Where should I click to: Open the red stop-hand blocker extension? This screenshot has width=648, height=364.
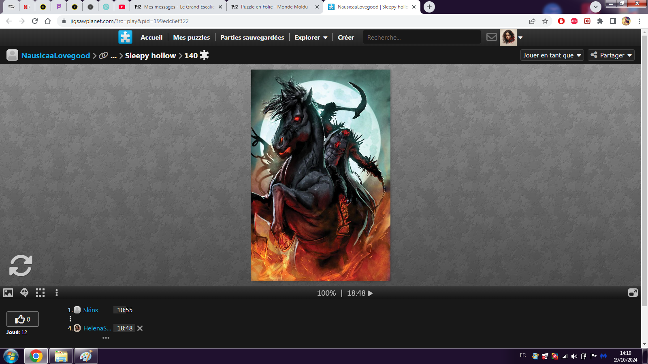(x=561, y=21)
